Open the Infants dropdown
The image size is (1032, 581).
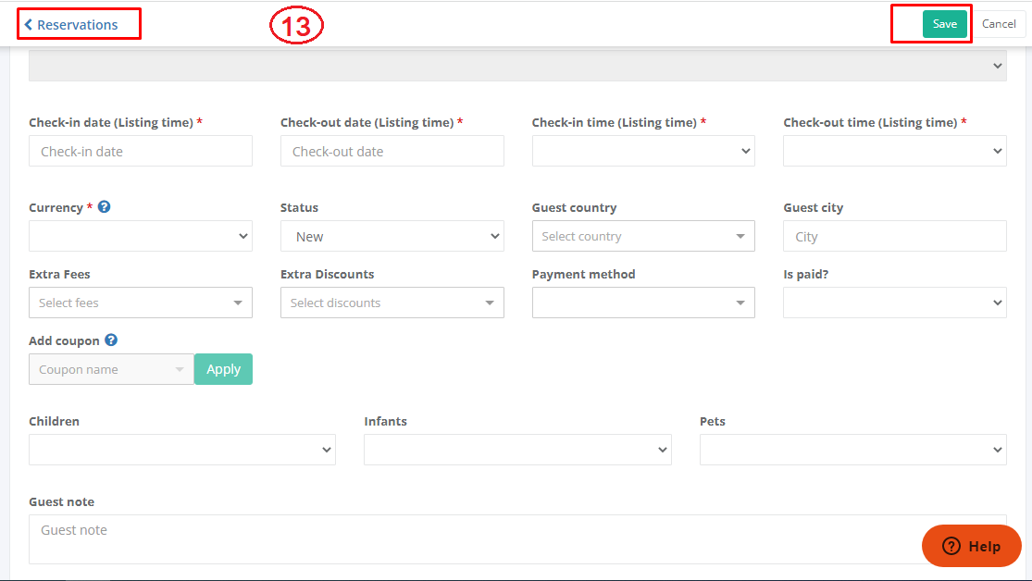point(517,450)
